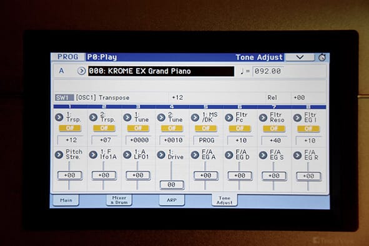Open the popup for Fltr Fc parameter
369x246 pixels.
229,117
